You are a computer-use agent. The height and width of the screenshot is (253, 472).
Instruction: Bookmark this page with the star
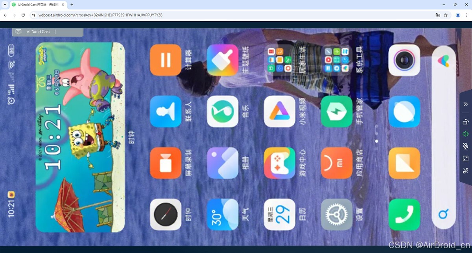(x=446, y=15)
